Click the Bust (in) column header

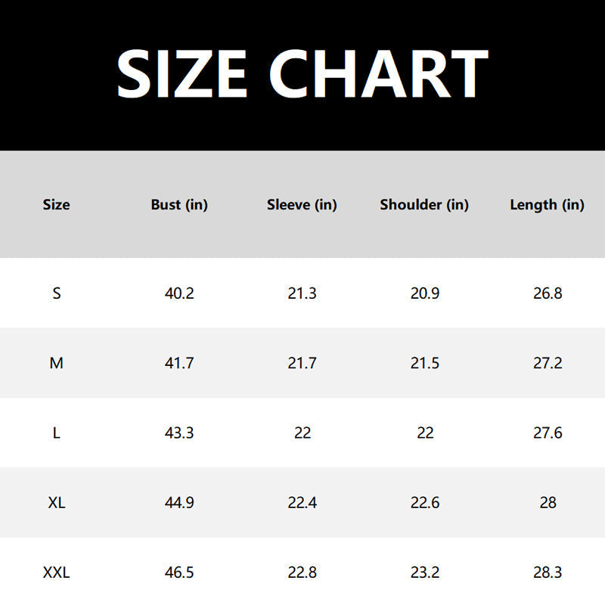[179, 204]
